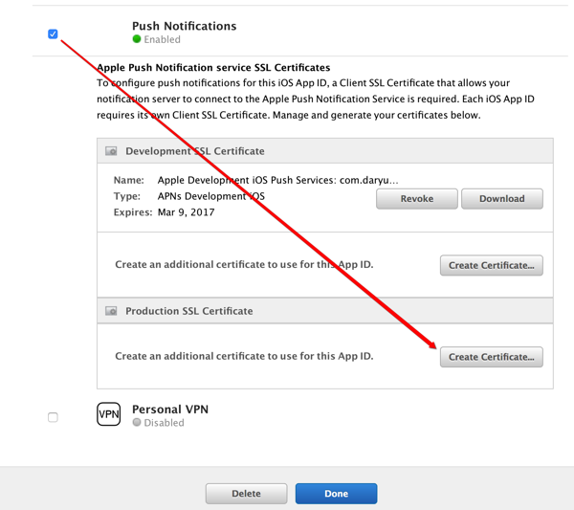This screenshot has width=574, height=510.
Task: Create Certificate under Production SSL Certificate
Action: (x=491, y=357)
